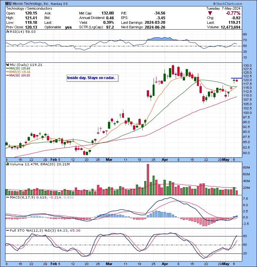The height and width of the screenshot is (267, 257).
Task: Click the RSI(14) 58.03 indicator label
Action: coord(23,32)
